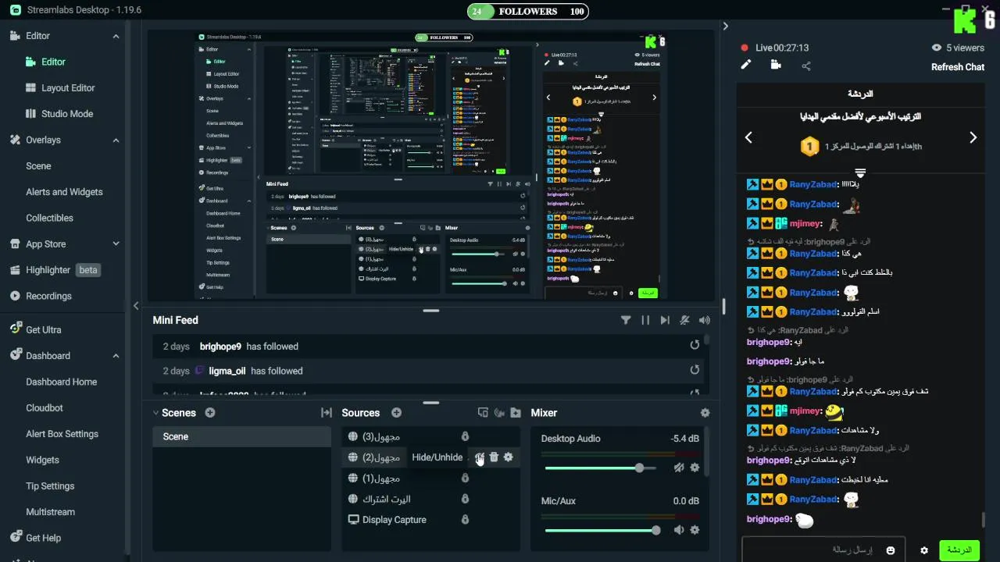
Task: Click the chat message input field
Action: pos(823,550)
